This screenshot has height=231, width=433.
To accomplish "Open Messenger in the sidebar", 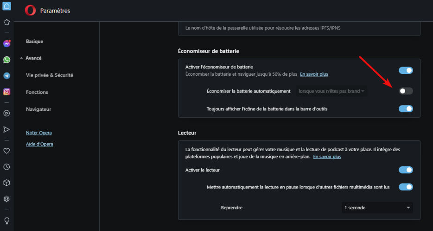I will 6,43.
